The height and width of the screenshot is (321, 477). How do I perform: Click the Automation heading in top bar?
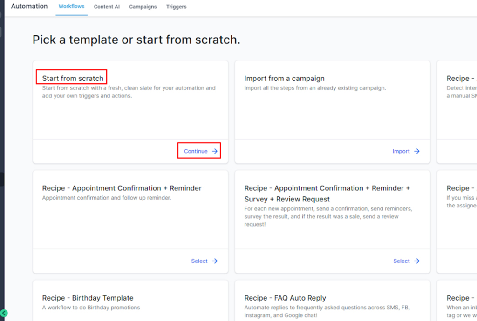29,7
